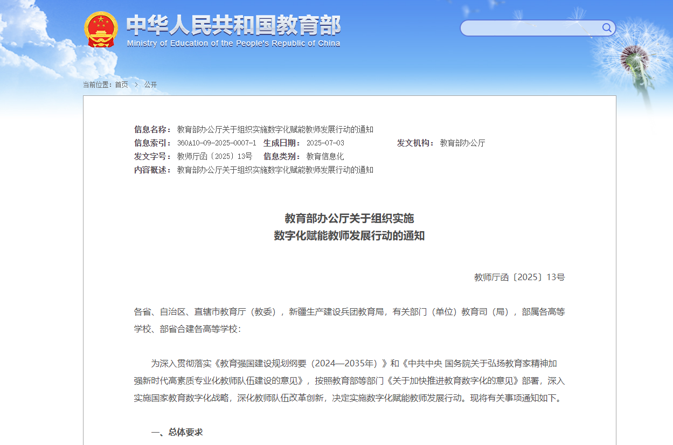The image size is (673, 445).
Task: Click the 中华人民共和国教育部 site title
Action: 233,25
